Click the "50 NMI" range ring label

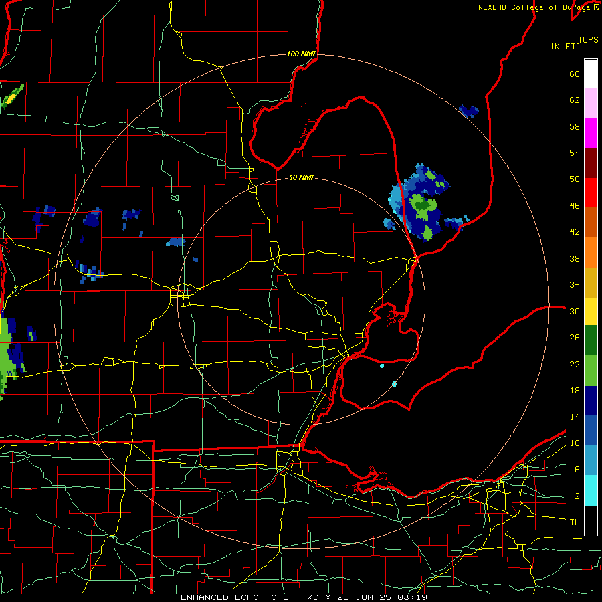tap(301, 177)
